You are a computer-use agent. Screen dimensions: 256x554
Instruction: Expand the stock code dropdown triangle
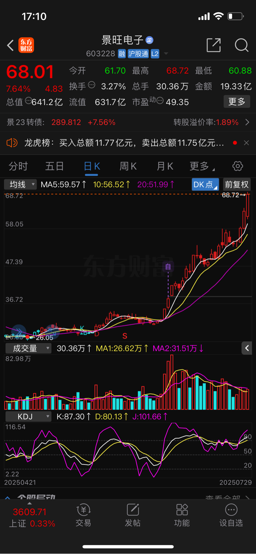[166, 54]
